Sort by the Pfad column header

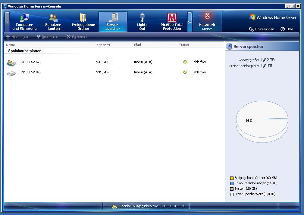point(154,45)
